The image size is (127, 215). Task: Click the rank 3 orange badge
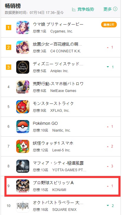pos(9,67)
